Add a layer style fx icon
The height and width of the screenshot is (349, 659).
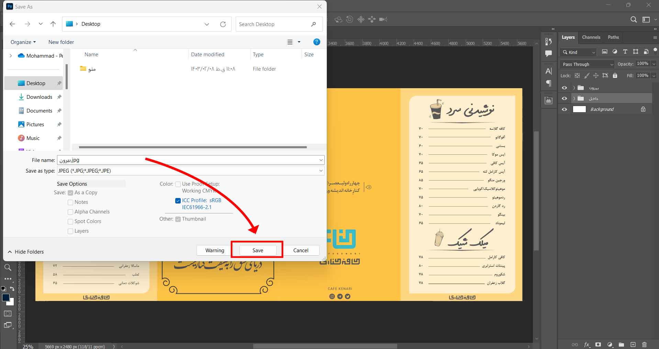coord(587,345)
